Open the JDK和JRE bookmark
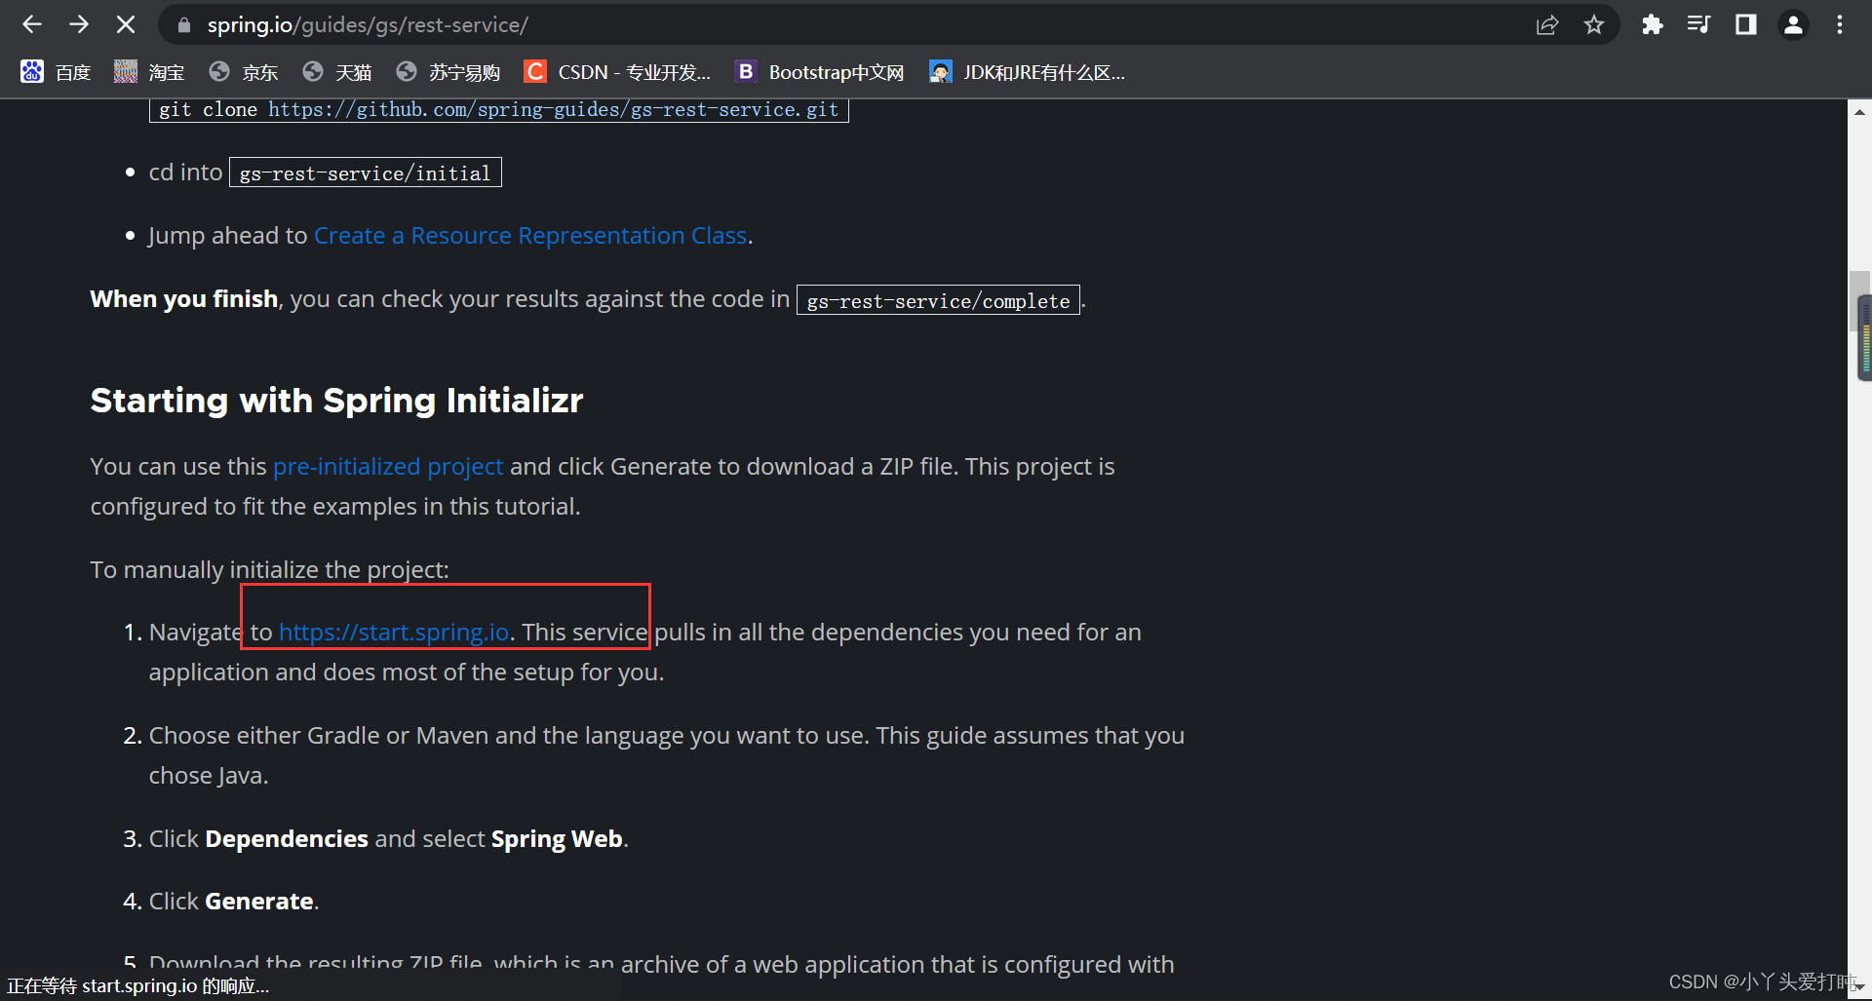 coord(1027,72)
